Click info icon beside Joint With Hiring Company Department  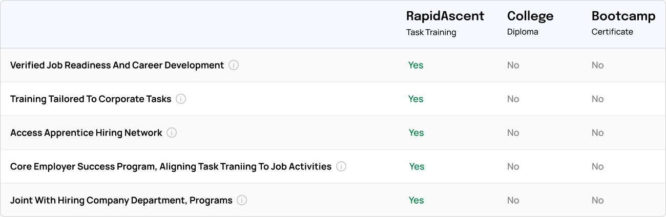tap(242, 200)
